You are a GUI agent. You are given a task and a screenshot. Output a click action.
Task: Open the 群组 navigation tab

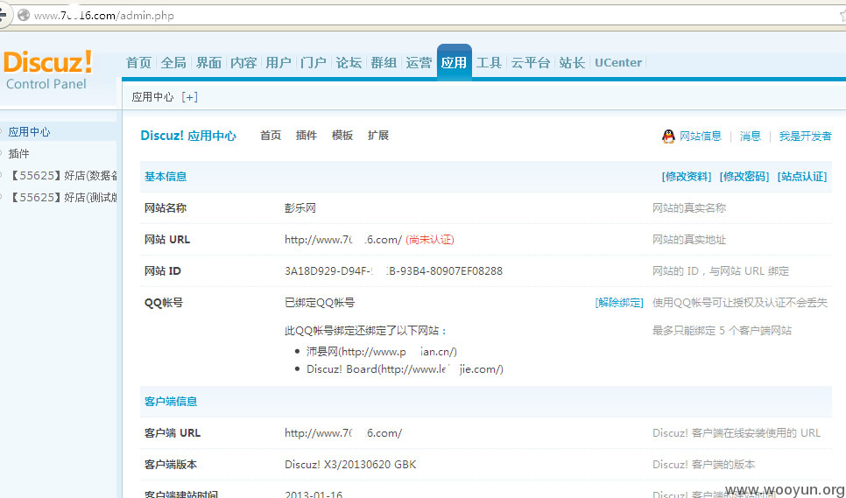click(x=384, y=63)
